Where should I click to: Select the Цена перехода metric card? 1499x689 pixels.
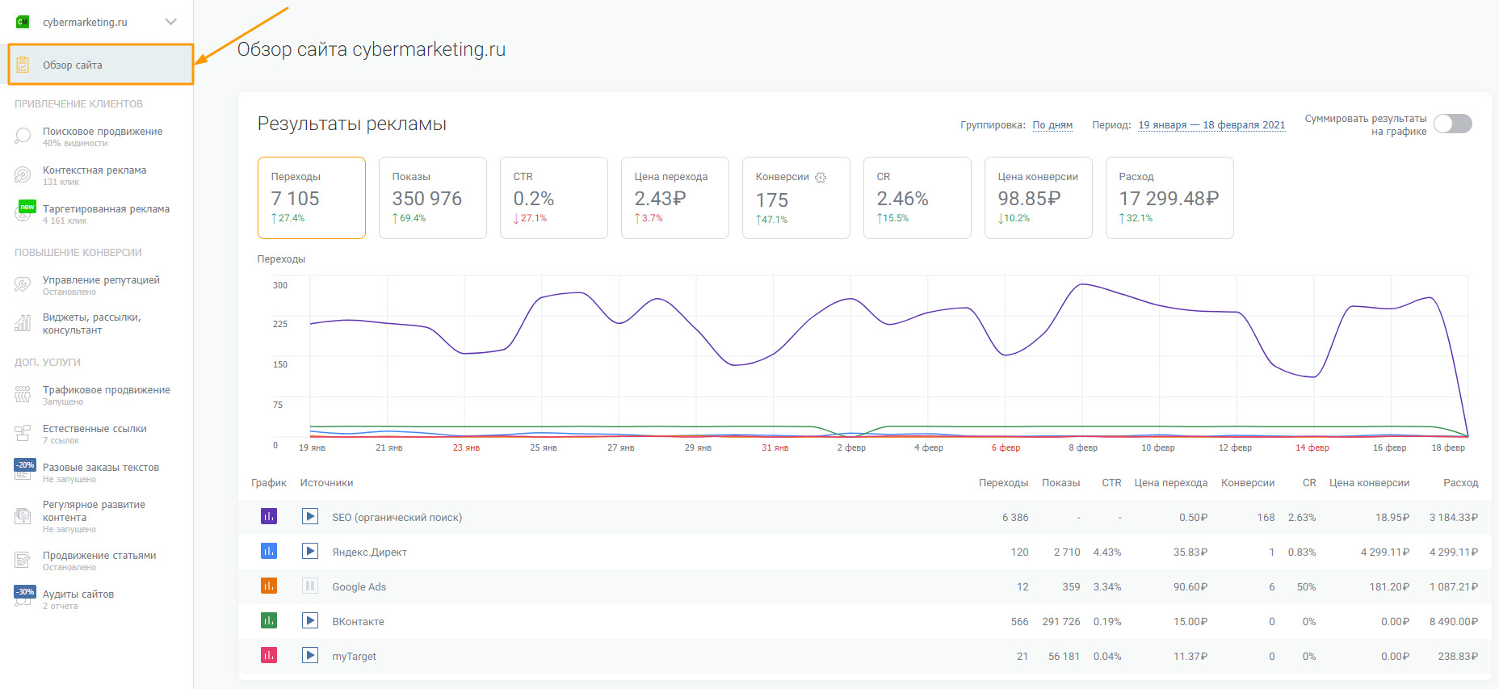pyautogui.click(x=675, y=198)
